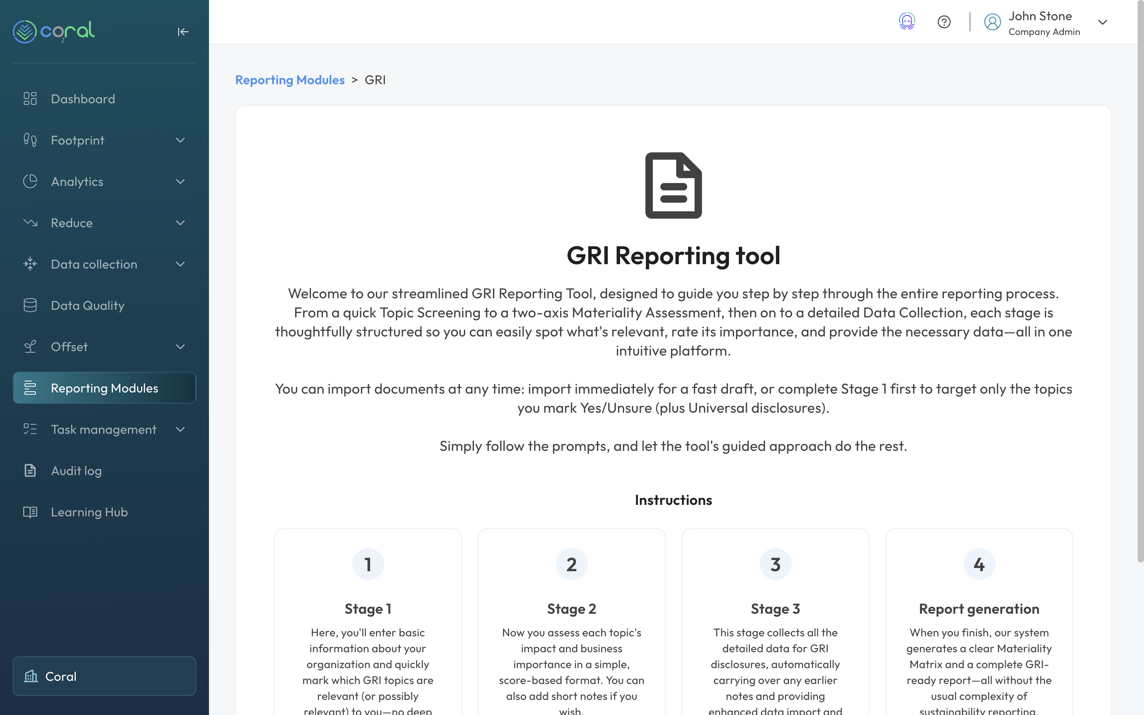Click the Stage 2 card heading
This screenshot has width=1144, height=715.
tap(572, 609)
